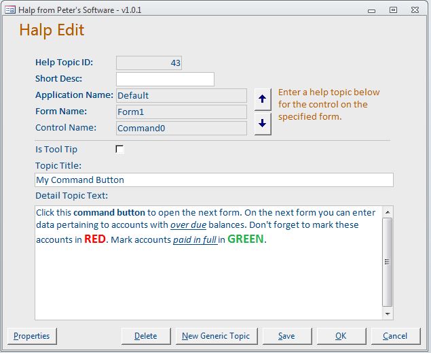This screenshot has width=431, height=353.
Task: Confirm with the OK button
Action: (341, 336)
